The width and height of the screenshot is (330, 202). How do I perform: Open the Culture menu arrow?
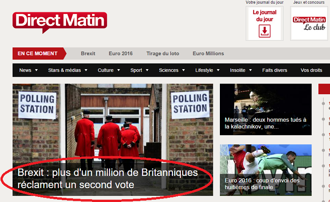(119, 70)
